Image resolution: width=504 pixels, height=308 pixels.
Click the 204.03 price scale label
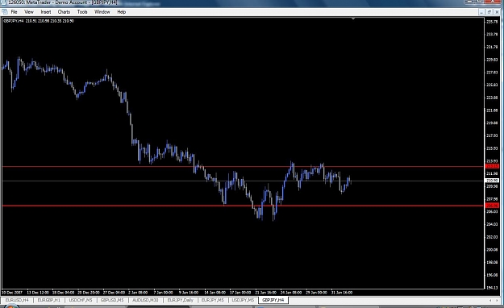492,224
